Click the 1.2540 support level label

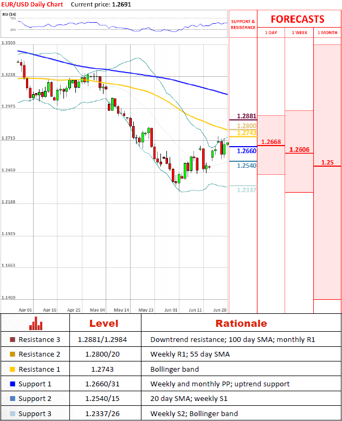247,166
